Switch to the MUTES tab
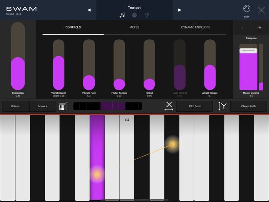 coord(134,27)
